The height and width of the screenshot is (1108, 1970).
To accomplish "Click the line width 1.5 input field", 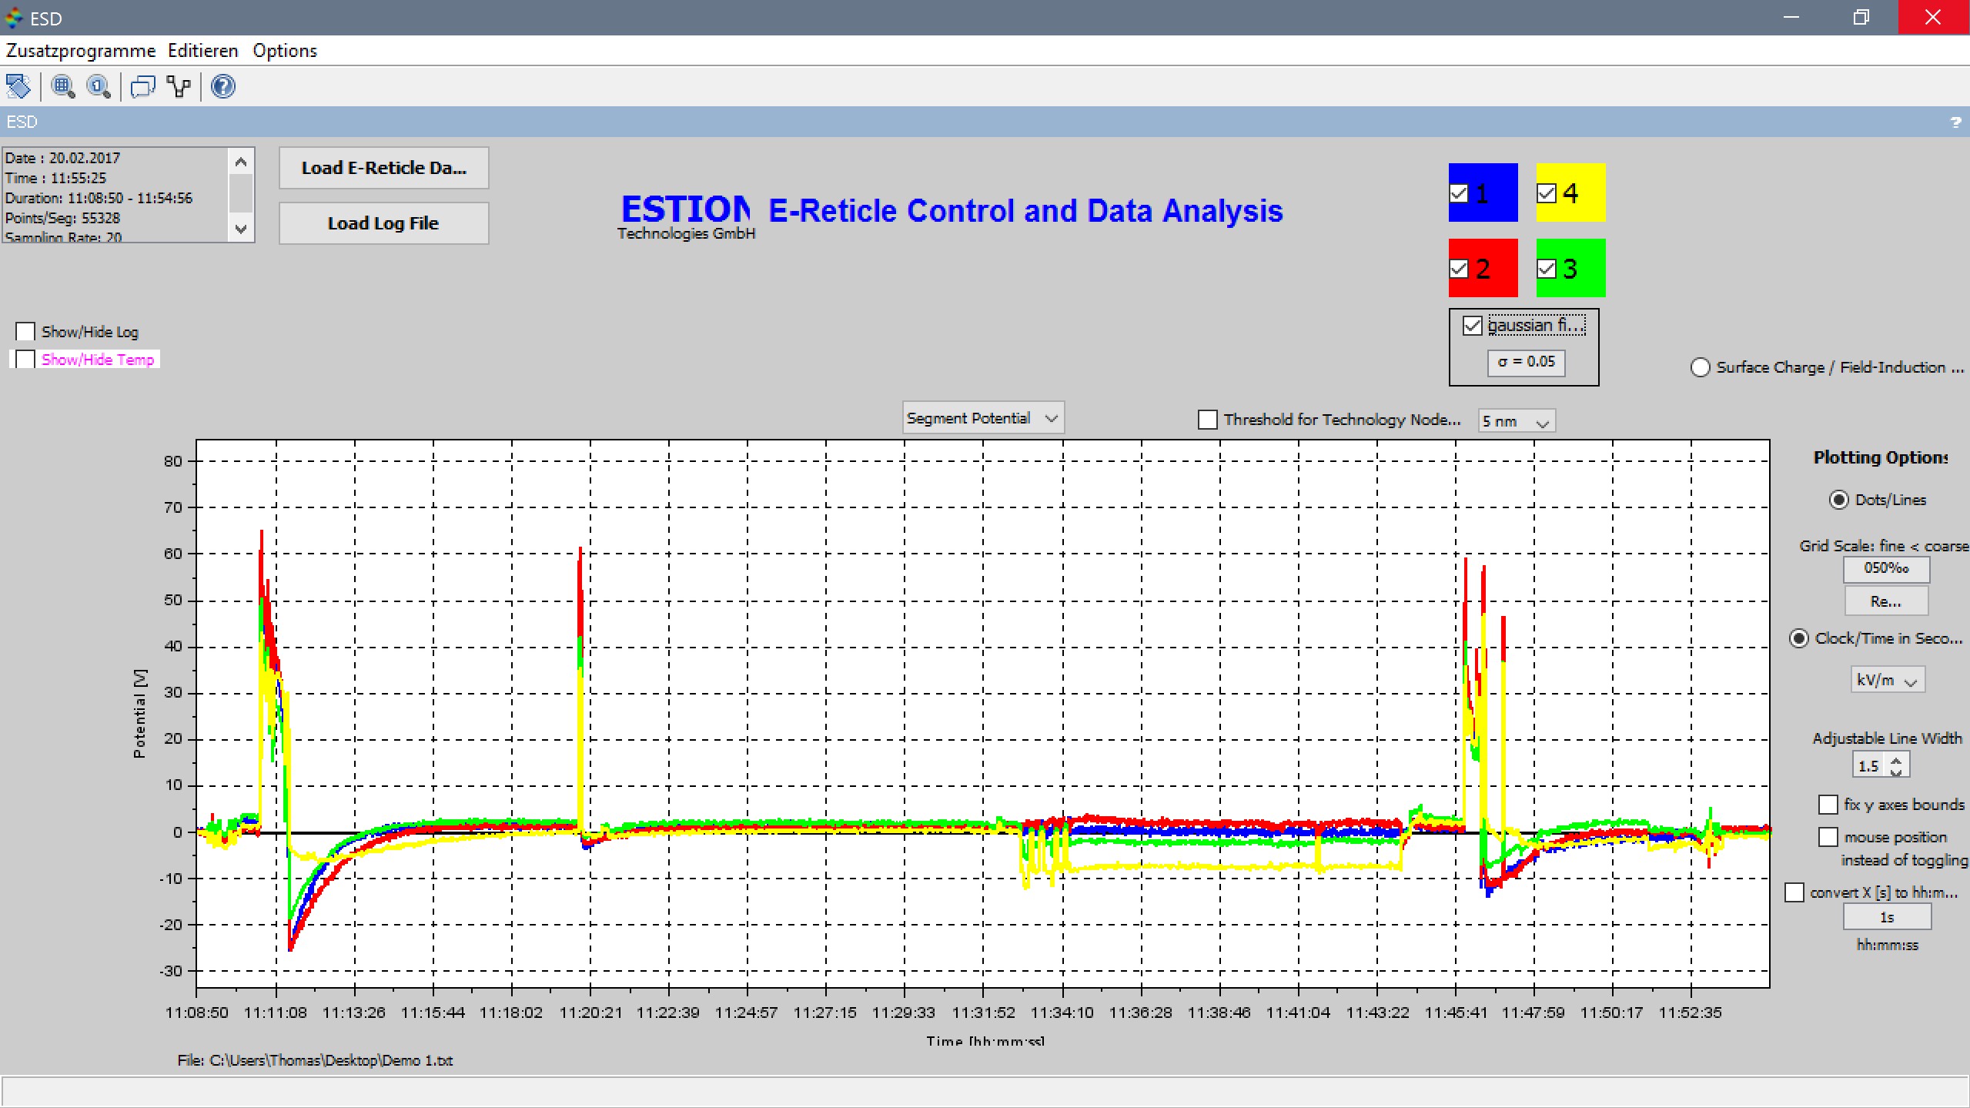I will coord(1870,766).
